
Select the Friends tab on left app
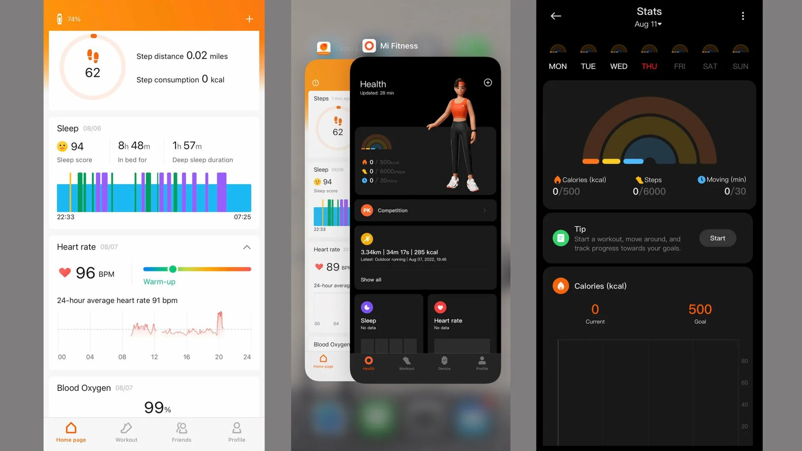click(181, 431)
